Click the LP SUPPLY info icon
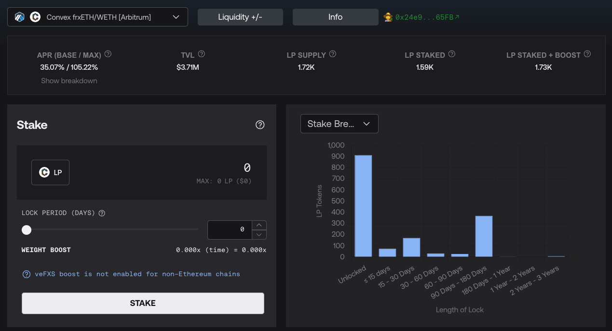Image resolution: width=612 pixels, height=331 pixels. pos(333,54)
